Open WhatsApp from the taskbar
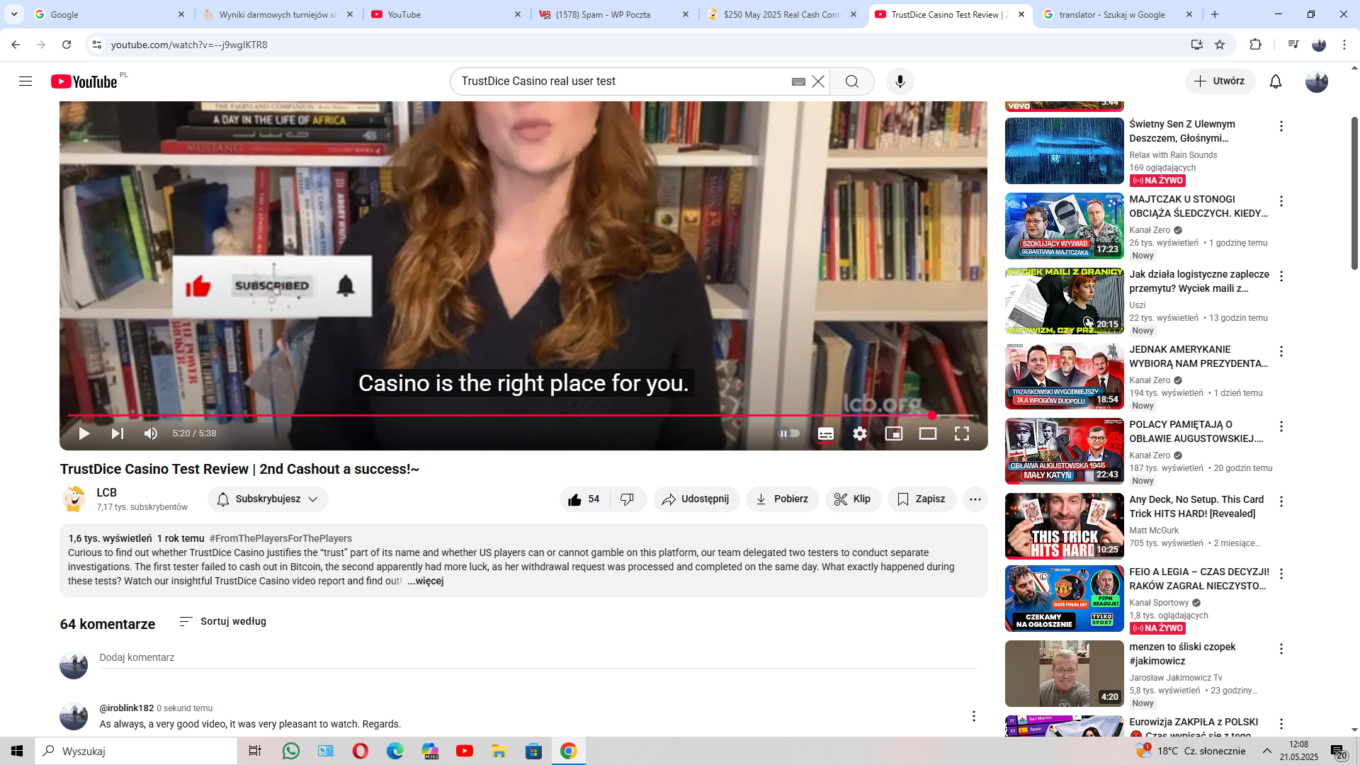The image size is (1360, 765). coord(291,751)
